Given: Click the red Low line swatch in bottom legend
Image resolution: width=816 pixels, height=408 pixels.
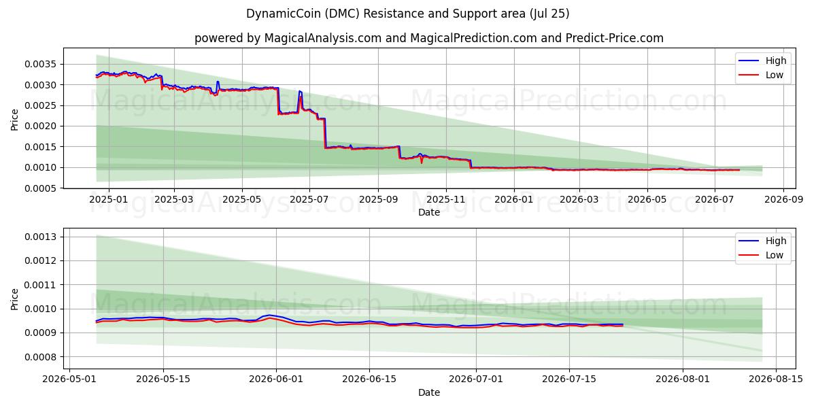Looking at the screenshot, I should point(749,256).
